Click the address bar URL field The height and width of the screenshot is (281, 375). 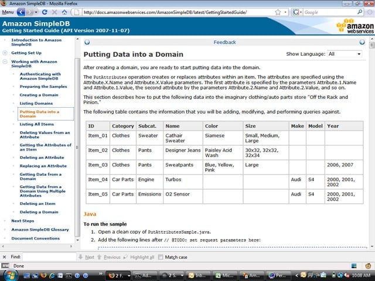coord(178,12)
